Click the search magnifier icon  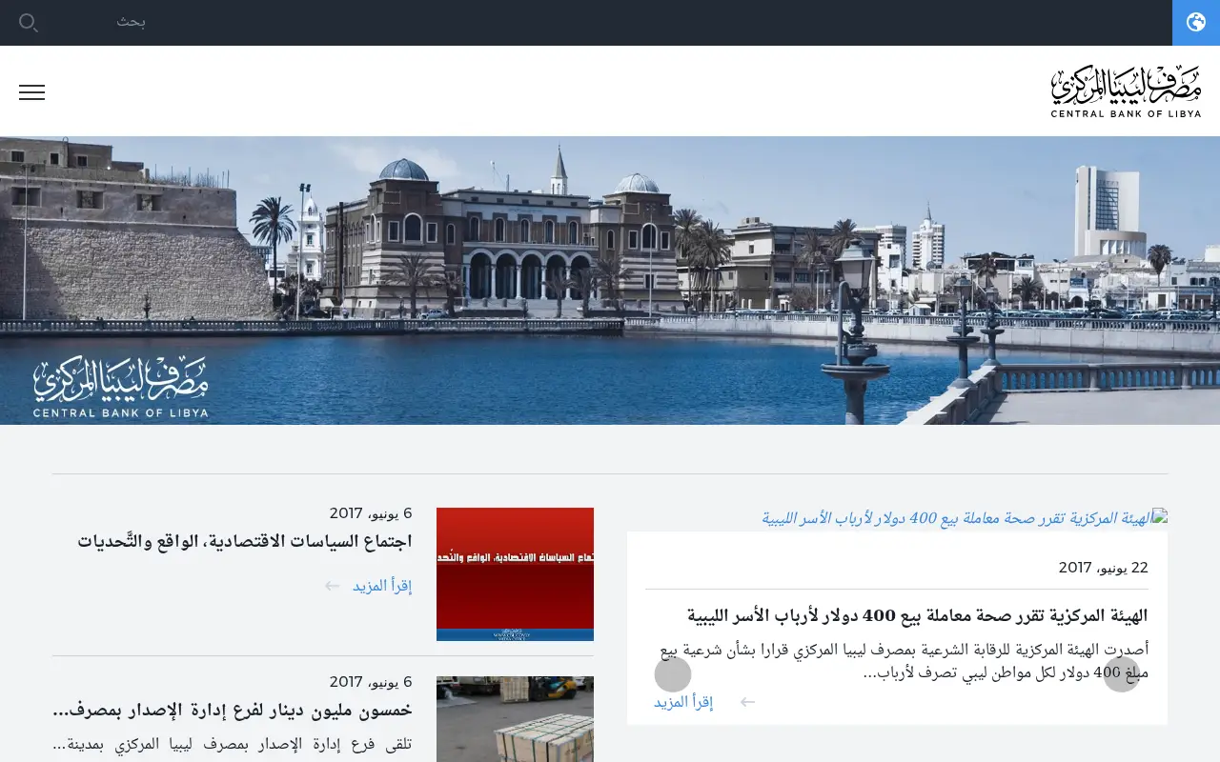coord(29,22)
